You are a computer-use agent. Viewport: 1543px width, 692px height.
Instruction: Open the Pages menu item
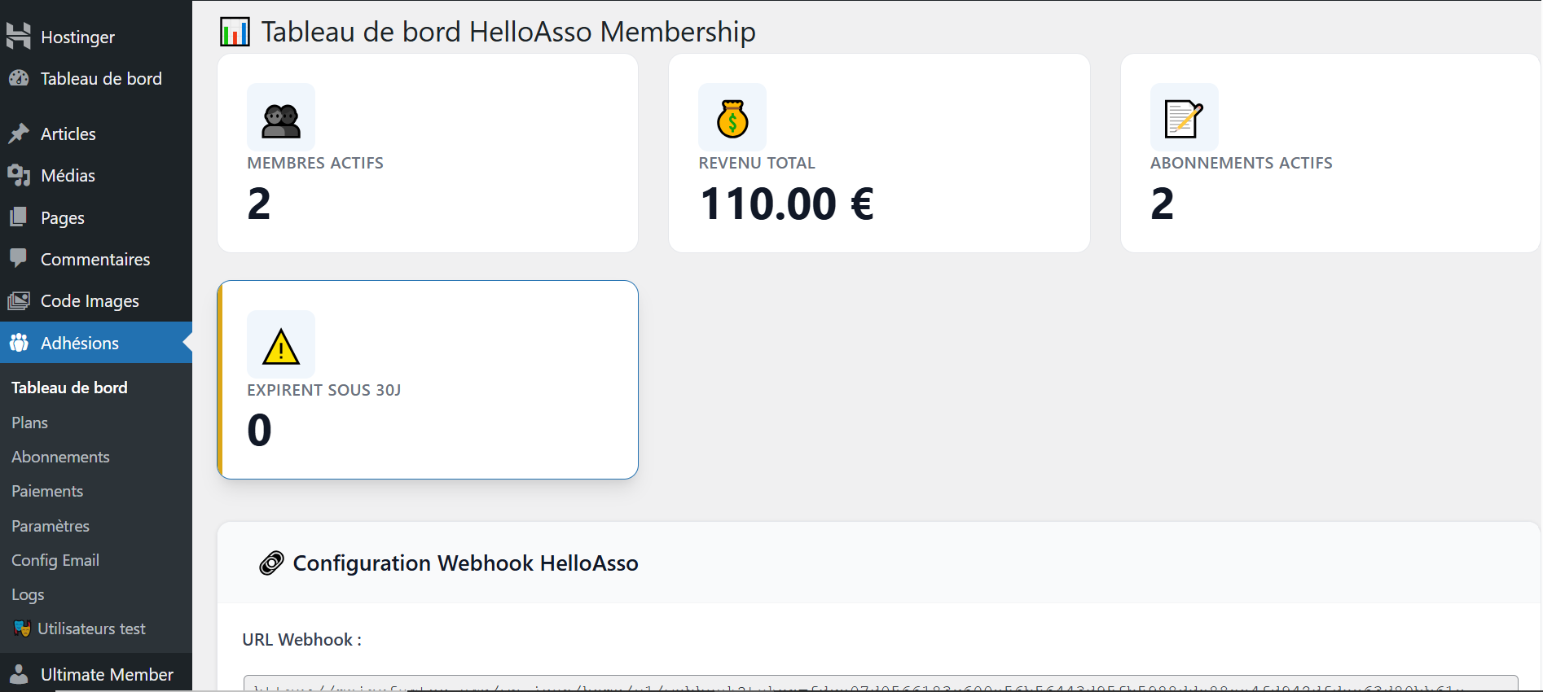(x=63, y=217)
